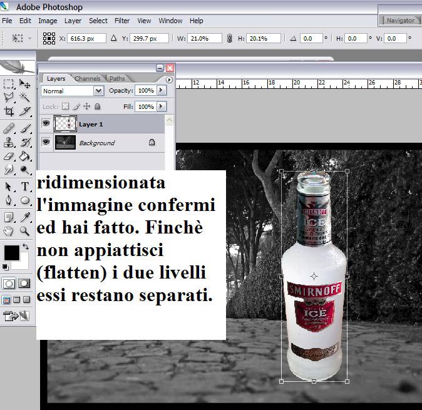Select the Healing Brush tool

coord(8,128)
